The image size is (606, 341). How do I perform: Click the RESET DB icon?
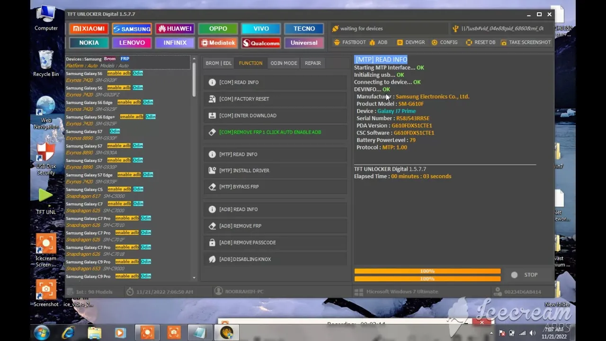(x=469, y=42)
